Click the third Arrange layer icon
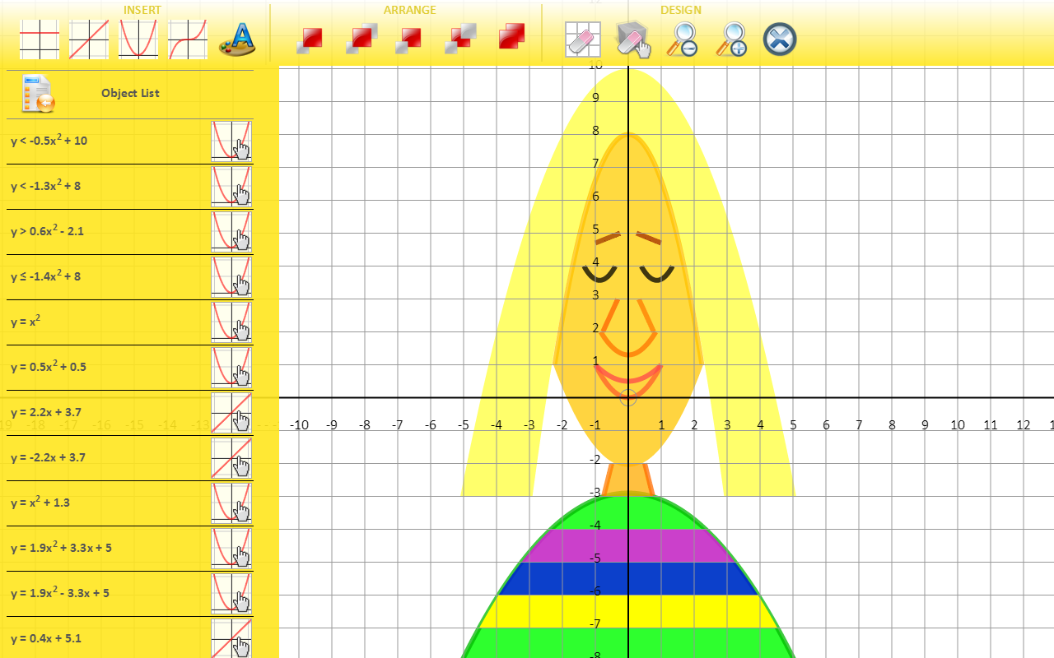The width and height of the screenshot is (1054, 658). (408, 39)
